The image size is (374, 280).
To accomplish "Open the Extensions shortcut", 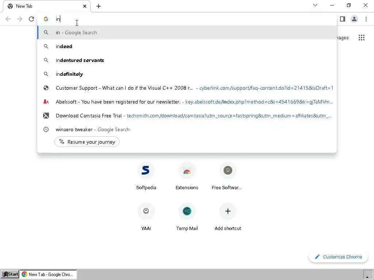I will (187, 176).
